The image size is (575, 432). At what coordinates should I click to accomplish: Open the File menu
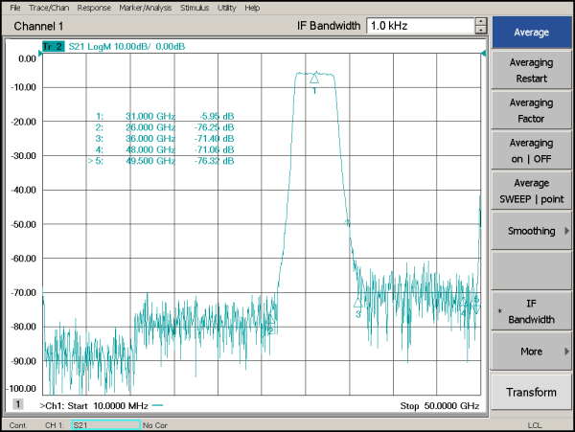pos(15,8)
